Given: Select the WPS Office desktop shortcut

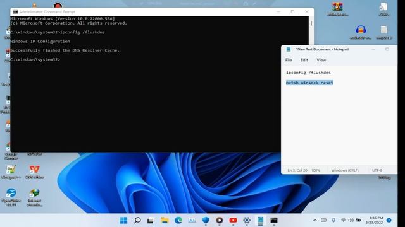Looking at the screenshot, I should pos(34,172).
